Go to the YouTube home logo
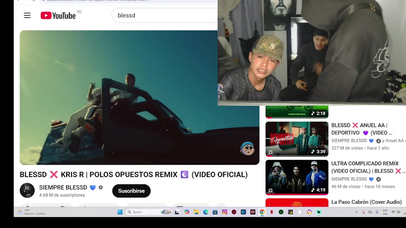Screen dimensions: 406x228 (58, 16)
